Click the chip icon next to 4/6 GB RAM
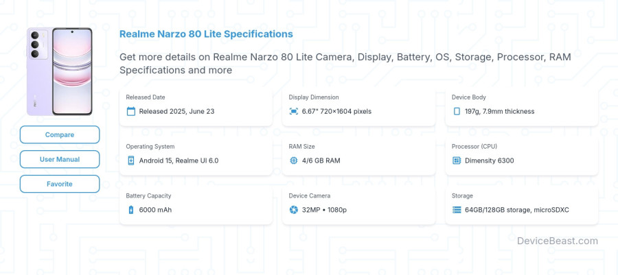The width and height of the screenshot is (618, 275). click(294, 160)
